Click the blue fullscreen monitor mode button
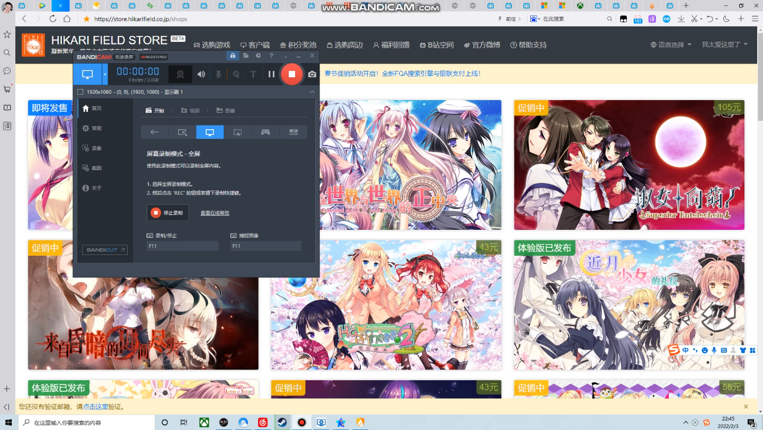The image size is (763, 430). coord(88,74)
